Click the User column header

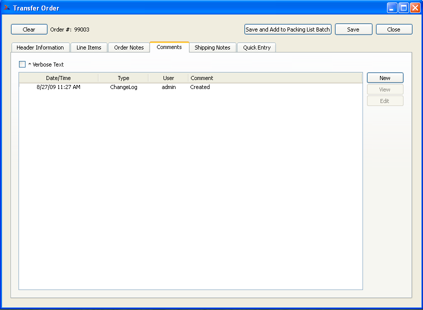pos(168,77)
